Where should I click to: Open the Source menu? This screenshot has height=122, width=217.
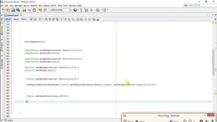[26, 5]
